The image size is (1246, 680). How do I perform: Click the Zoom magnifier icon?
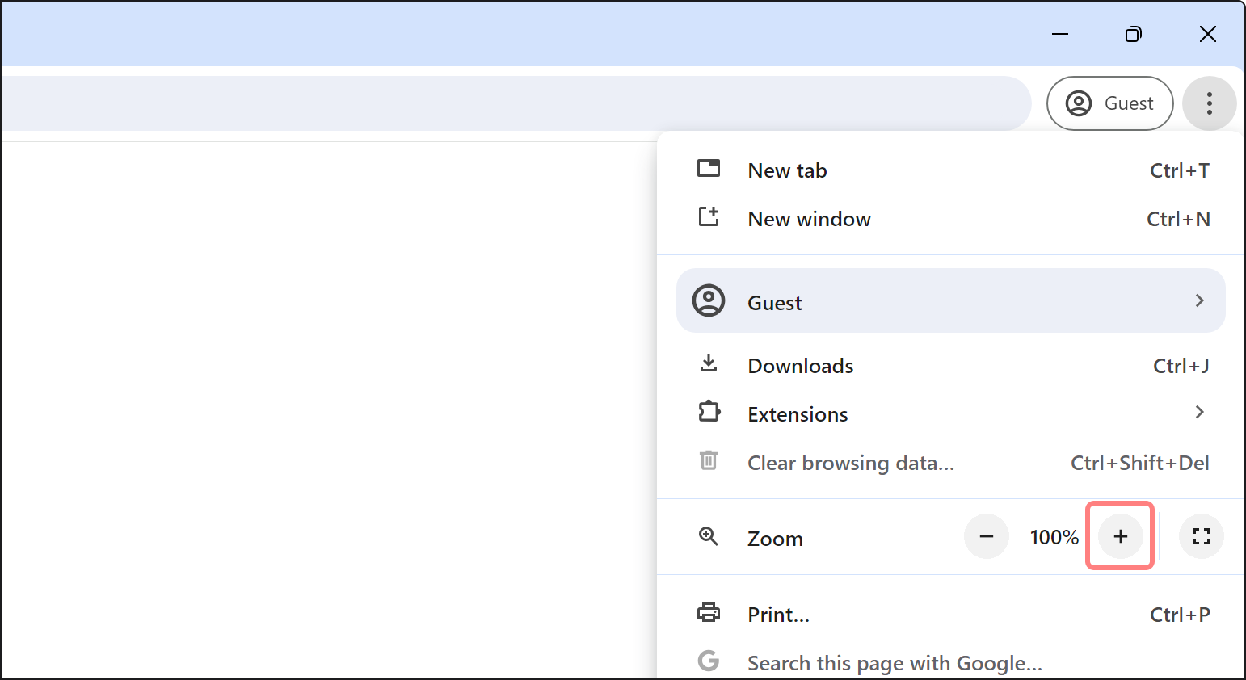point(709,537)
